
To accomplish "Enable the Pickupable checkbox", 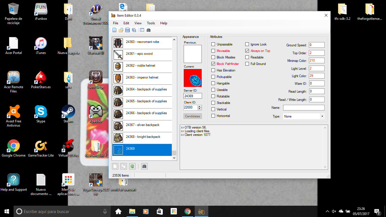I will pyautogui.click(x=213, y=77).
